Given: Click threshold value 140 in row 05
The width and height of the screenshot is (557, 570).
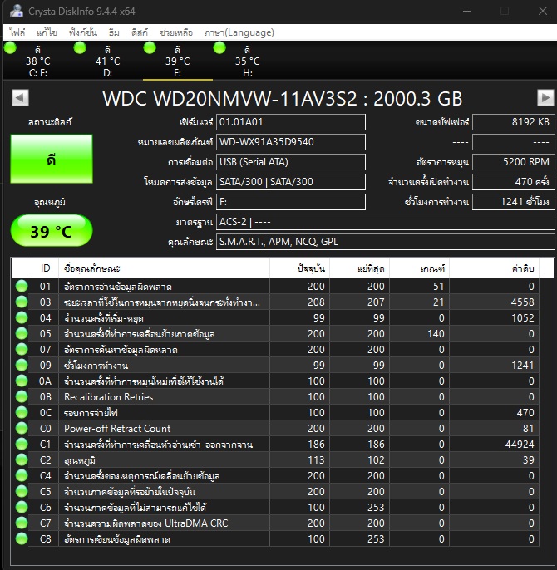Looking at the screenshot, I should (x=436, y=334).
